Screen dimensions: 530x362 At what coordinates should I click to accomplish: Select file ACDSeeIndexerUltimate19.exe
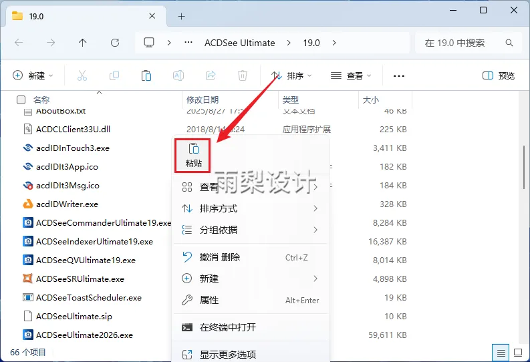coord(95,242)
